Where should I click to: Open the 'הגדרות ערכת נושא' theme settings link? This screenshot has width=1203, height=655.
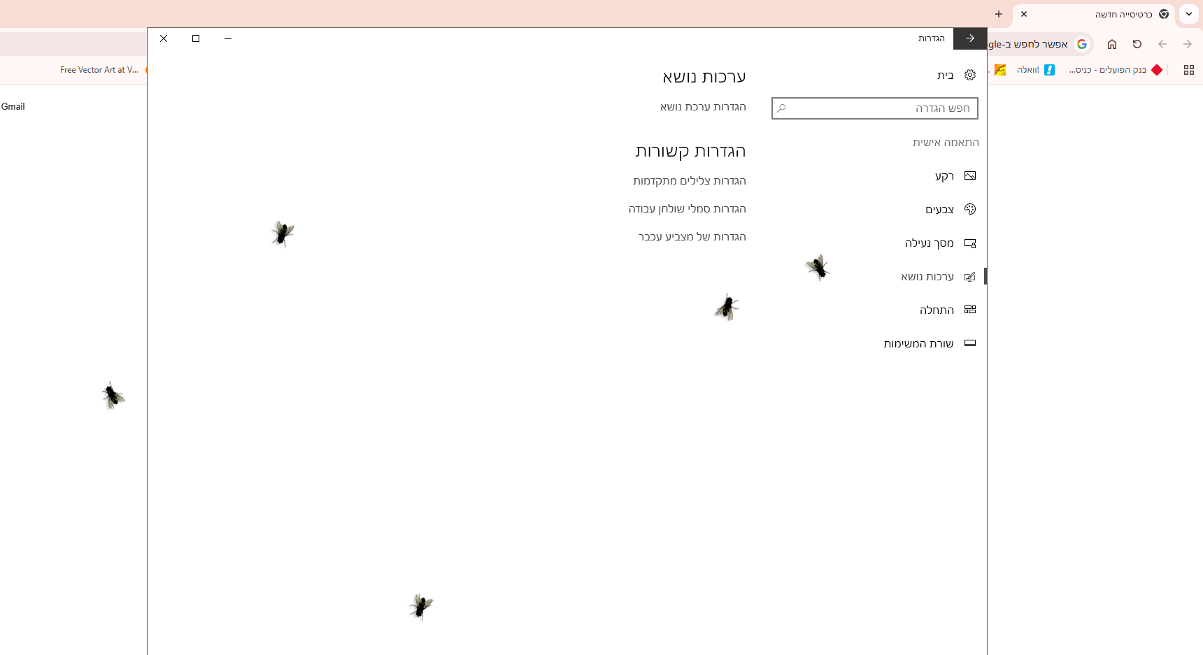703,107
